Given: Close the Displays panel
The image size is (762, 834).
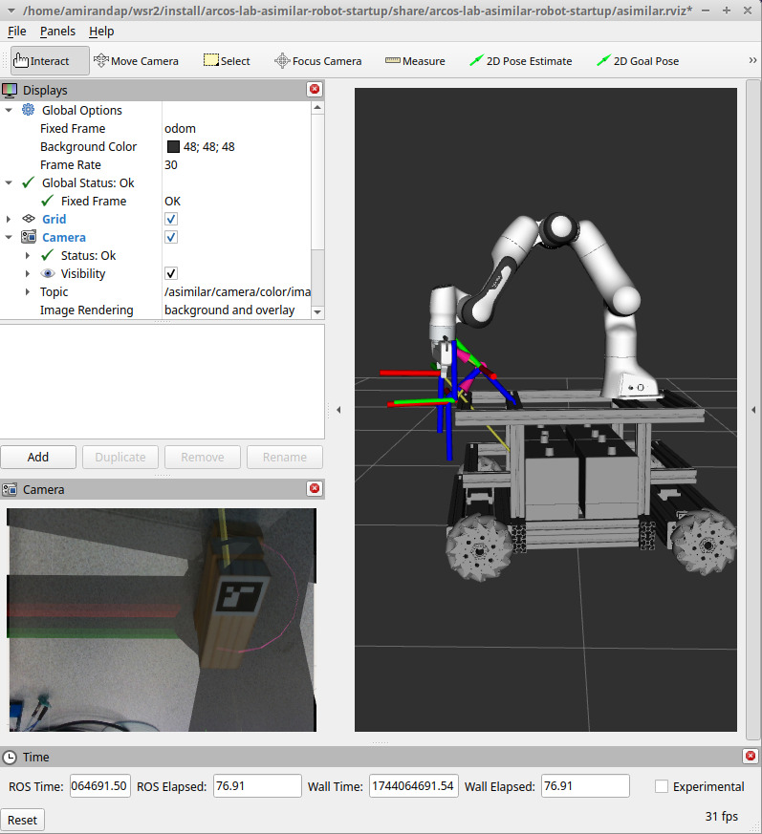Looking at the screenshot, I should pyautogui.click(x=315, y=90).
